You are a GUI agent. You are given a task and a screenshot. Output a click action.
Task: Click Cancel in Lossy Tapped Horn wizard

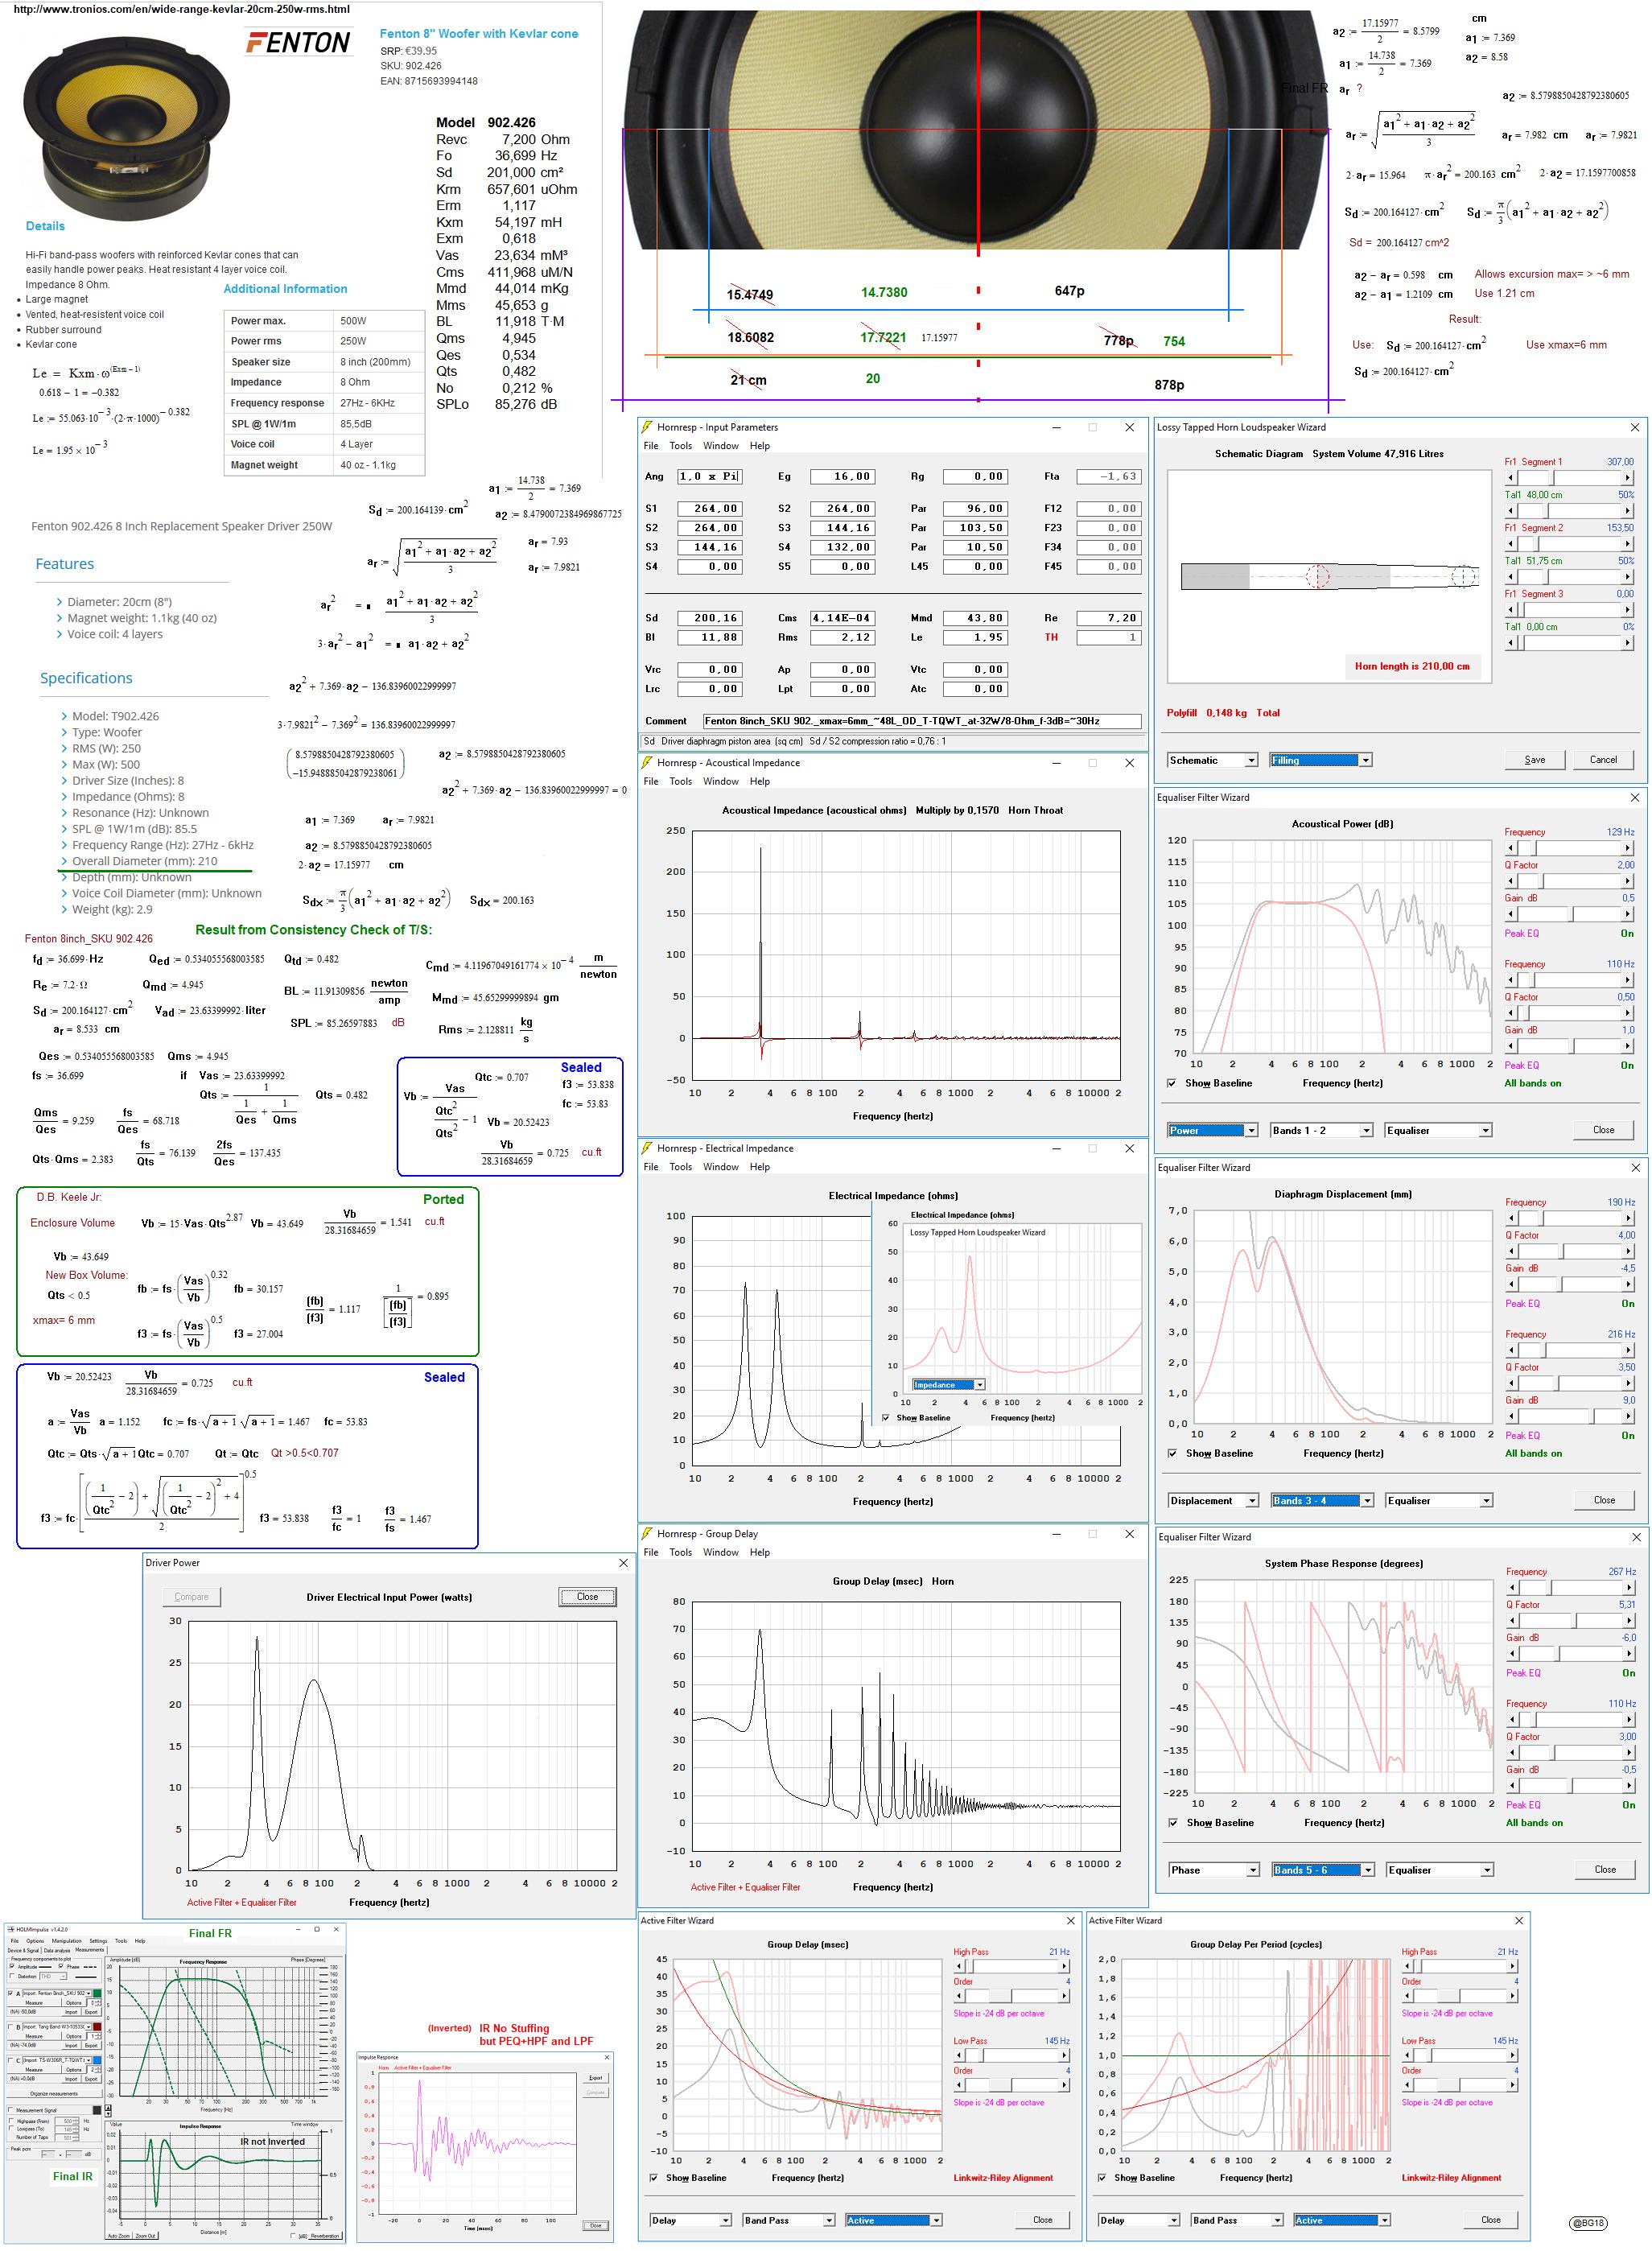1603,759
